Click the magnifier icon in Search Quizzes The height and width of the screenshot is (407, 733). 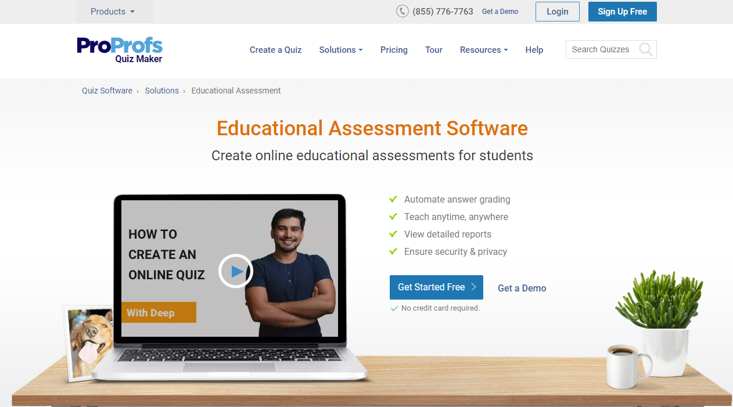pos(645,49)
